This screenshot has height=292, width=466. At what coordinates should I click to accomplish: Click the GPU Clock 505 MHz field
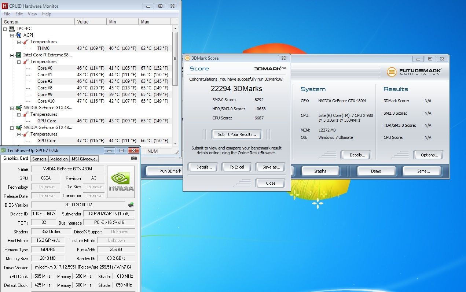pos(43,276)
